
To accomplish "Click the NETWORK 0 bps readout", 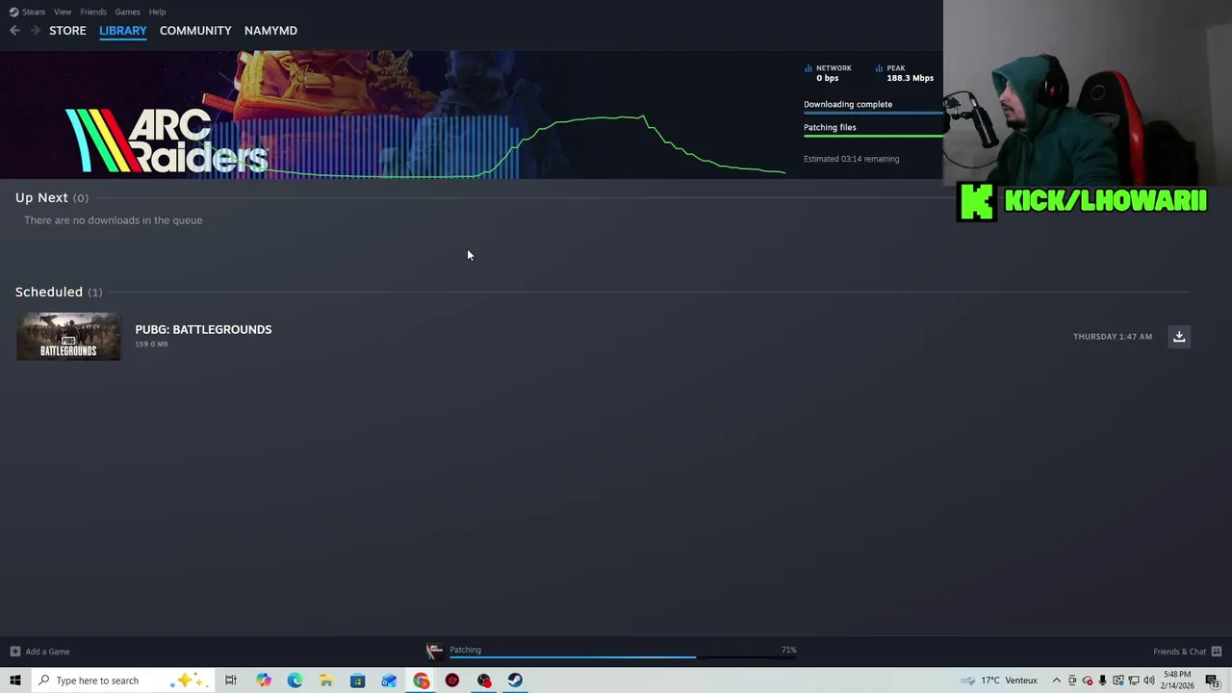I will tap(829, 73).
